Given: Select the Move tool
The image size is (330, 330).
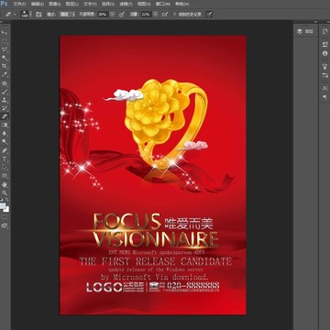Looking at the screenshot, I should (x=5, y=32).
